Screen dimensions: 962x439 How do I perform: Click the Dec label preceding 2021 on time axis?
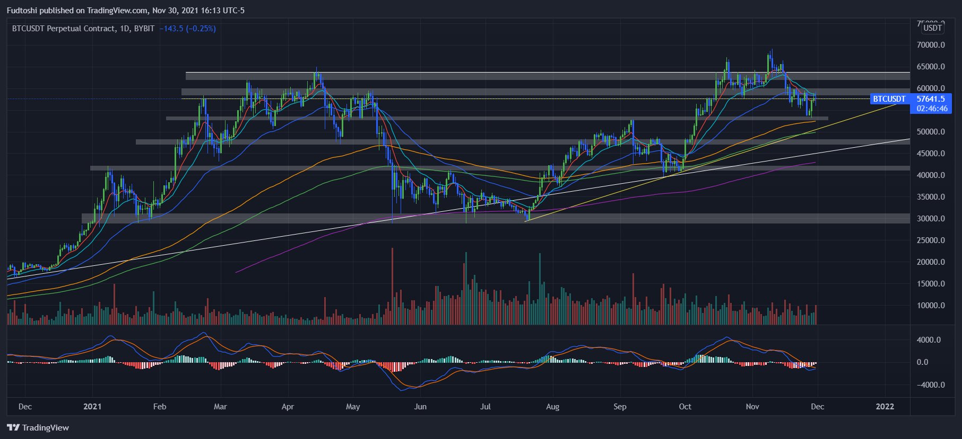[x=25, y=407]
